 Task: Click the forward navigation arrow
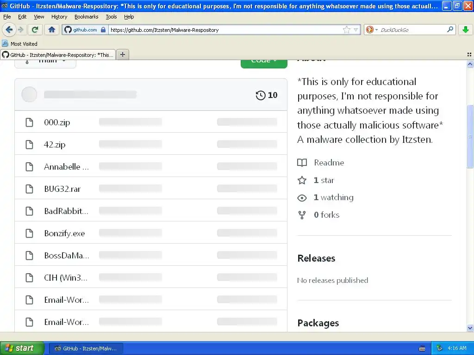(21, 30)
